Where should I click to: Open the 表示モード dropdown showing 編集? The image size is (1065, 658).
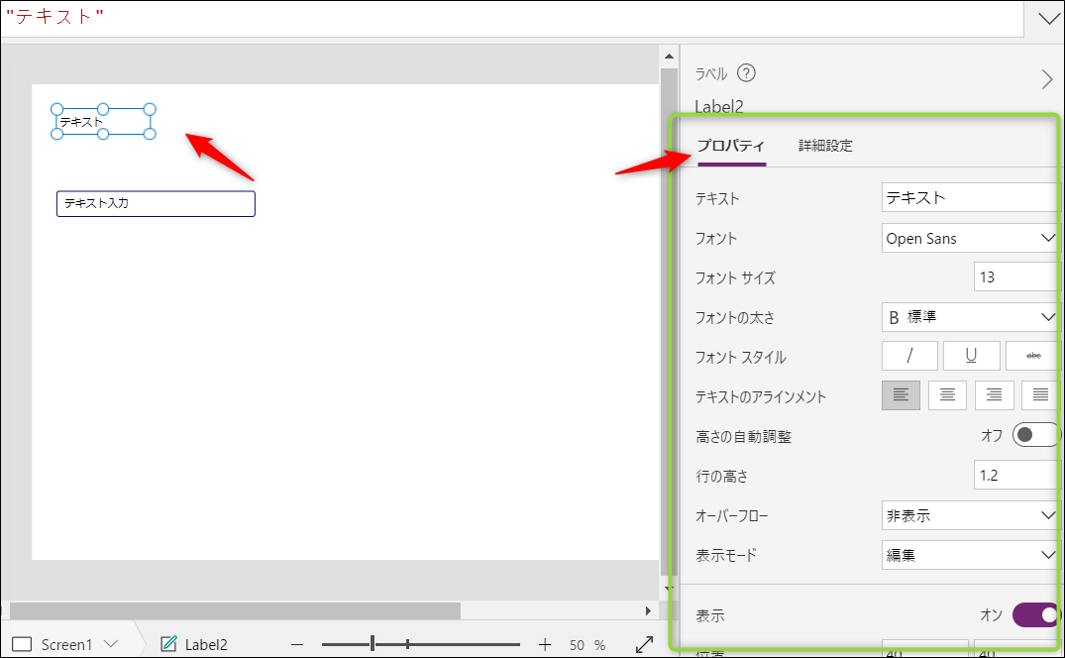coord(970,555)
